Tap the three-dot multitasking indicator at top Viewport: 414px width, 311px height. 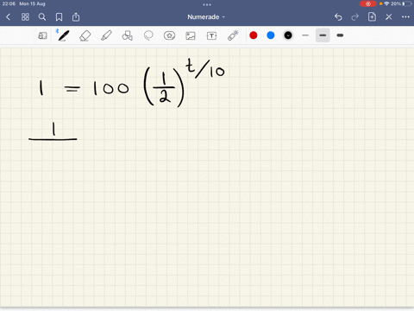click(x=207, y=4)
